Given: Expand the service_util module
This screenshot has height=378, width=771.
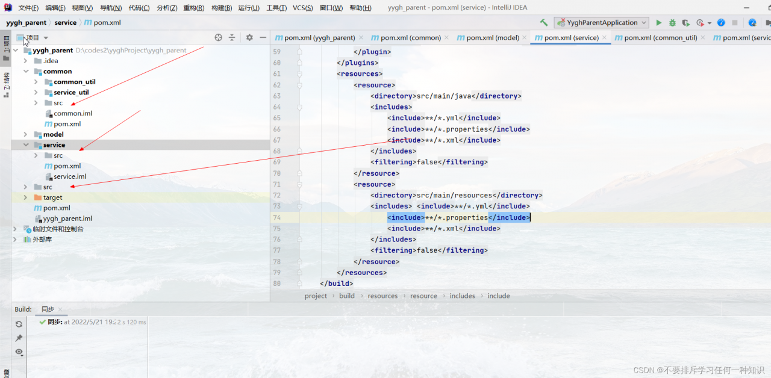Looking at the screenshot, I should (36, 93).
